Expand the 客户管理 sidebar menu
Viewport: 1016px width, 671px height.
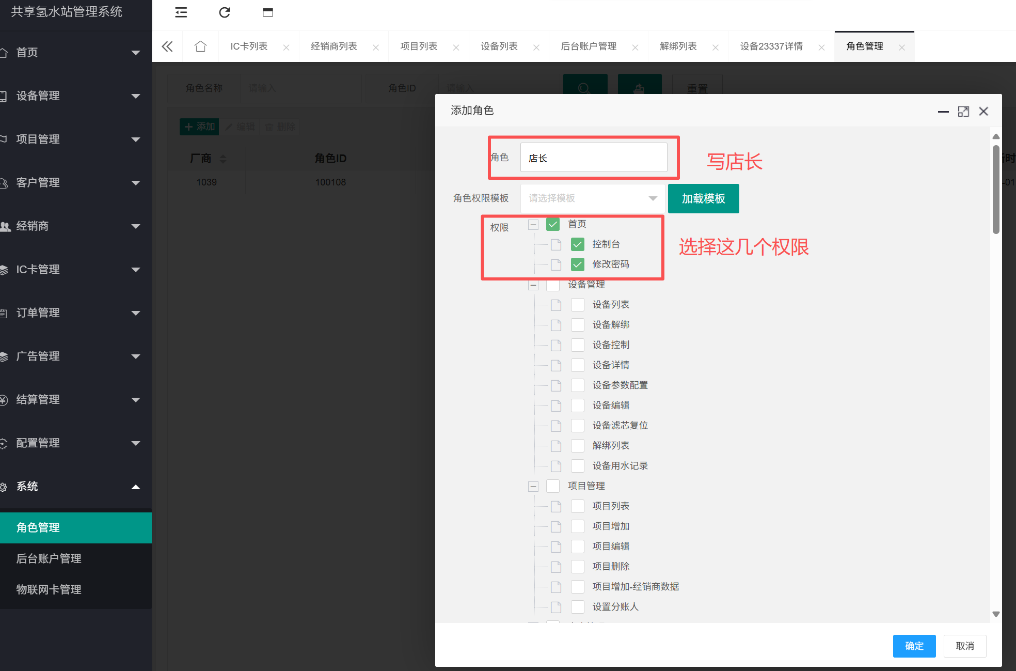tap(76, 183)
